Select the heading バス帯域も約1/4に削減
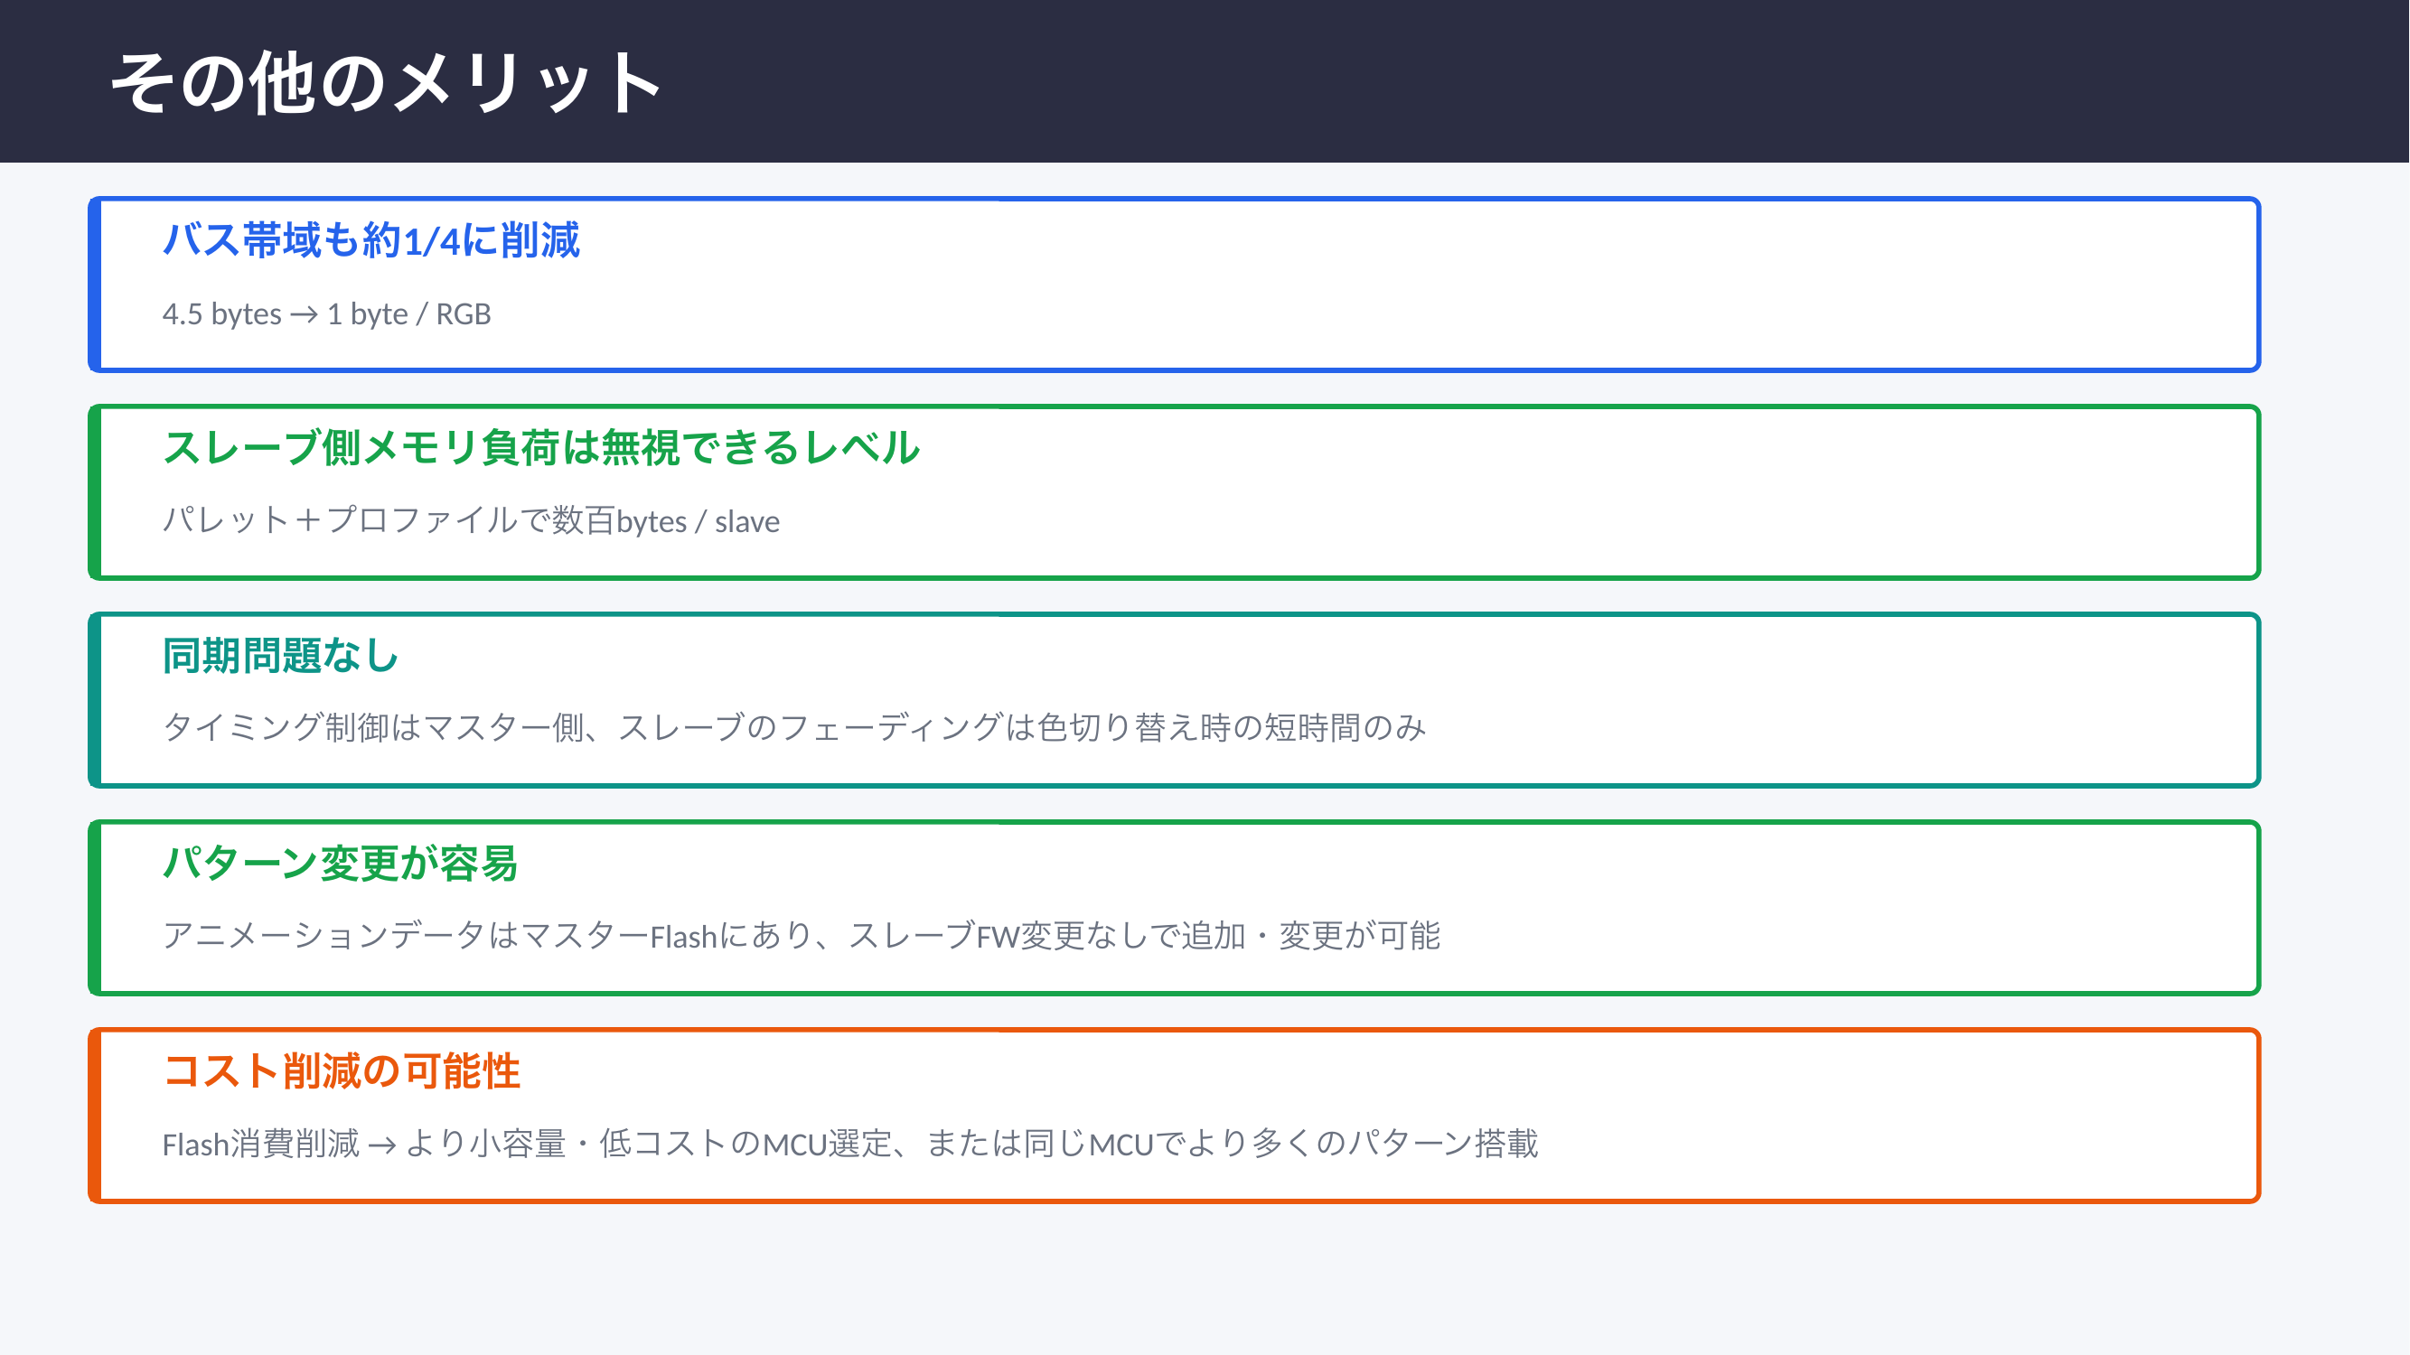The width and height of the screenshot is (2410, 1355). click(370, 240)
